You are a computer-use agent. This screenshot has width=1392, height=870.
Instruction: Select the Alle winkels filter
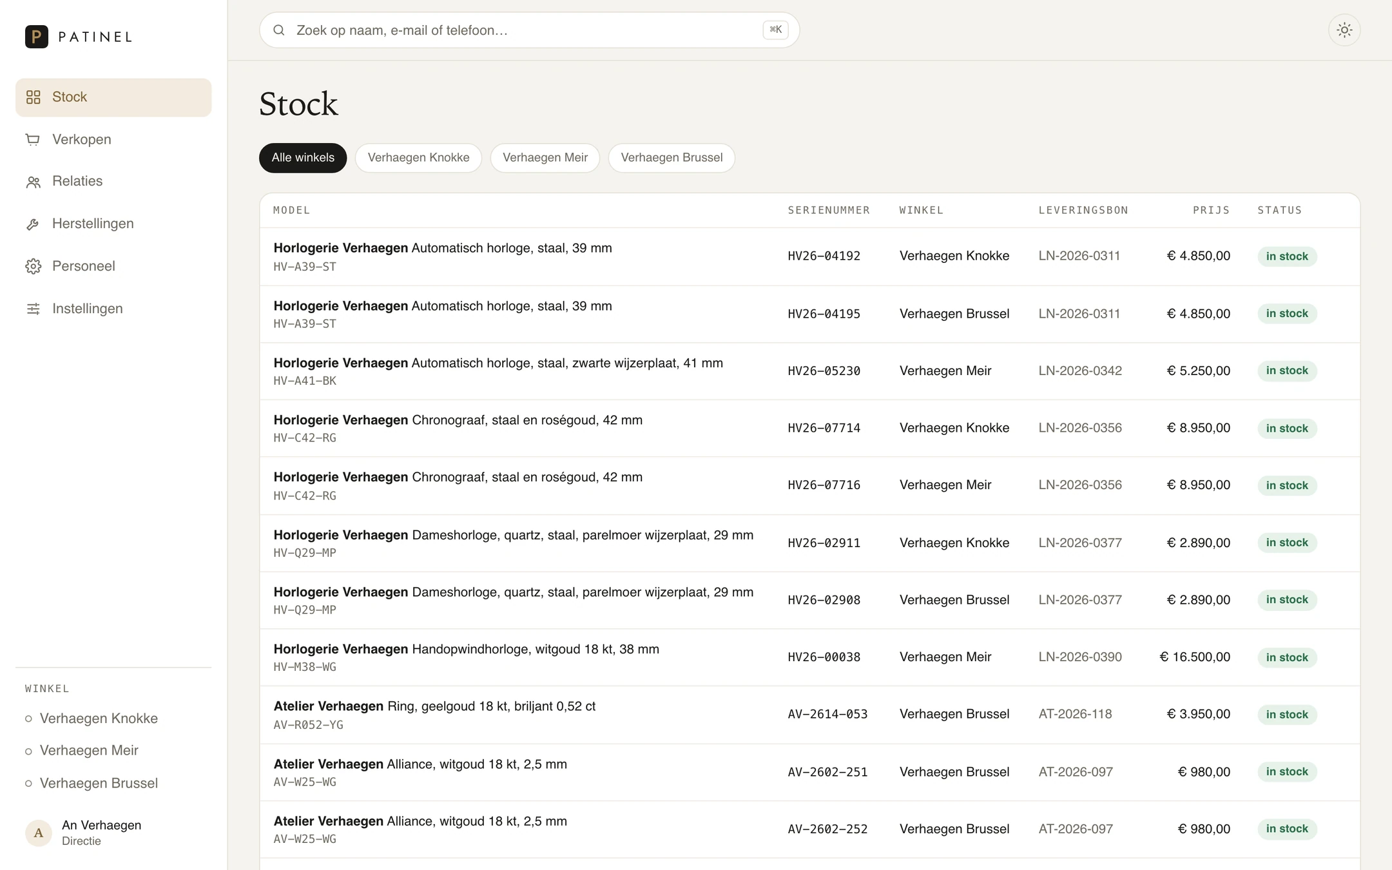click(x=303, y=158)
